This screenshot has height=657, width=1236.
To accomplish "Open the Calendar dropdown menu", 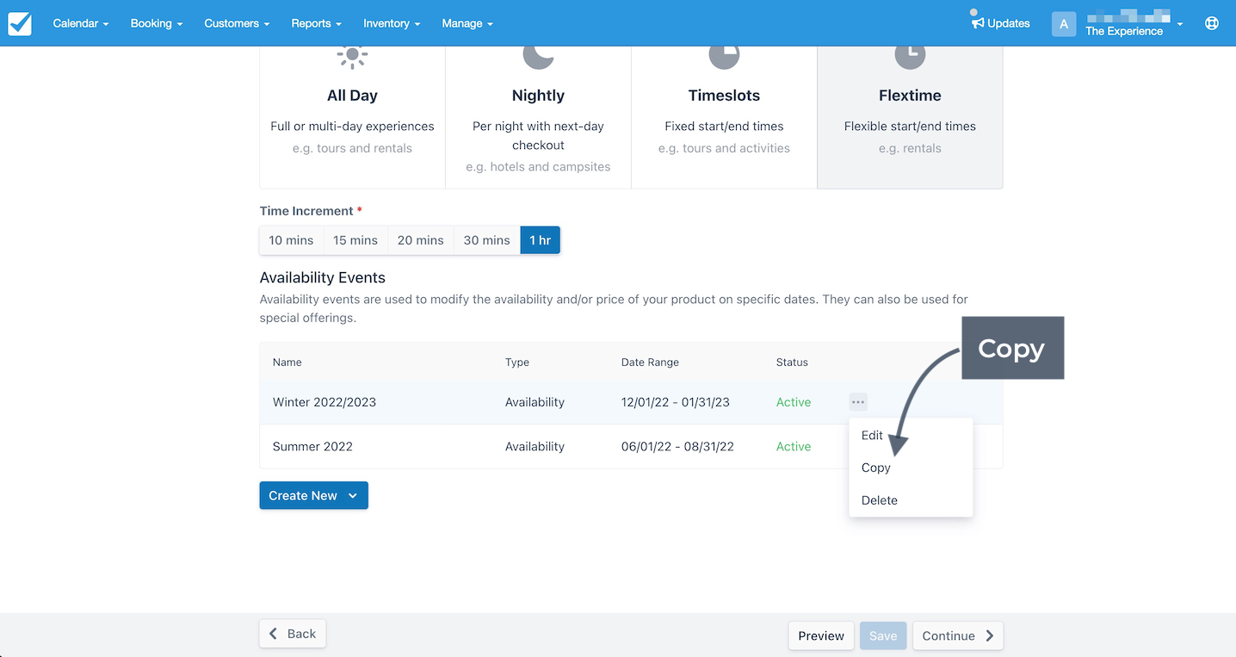I will click(81, 23).
